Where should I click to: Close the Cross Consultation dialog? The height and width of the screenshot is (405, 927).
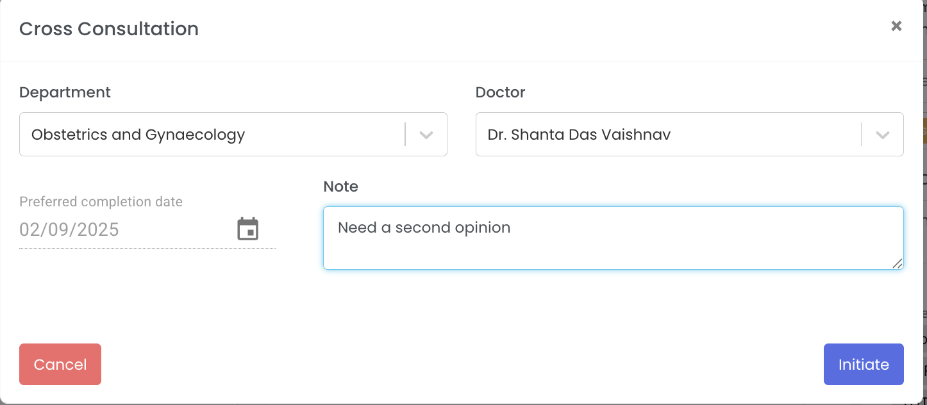[x=896, y=26]
